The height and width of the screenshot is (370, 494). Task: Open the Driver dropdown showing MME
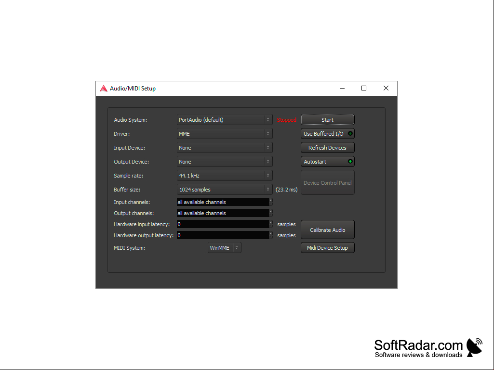[x=225, y=134]
